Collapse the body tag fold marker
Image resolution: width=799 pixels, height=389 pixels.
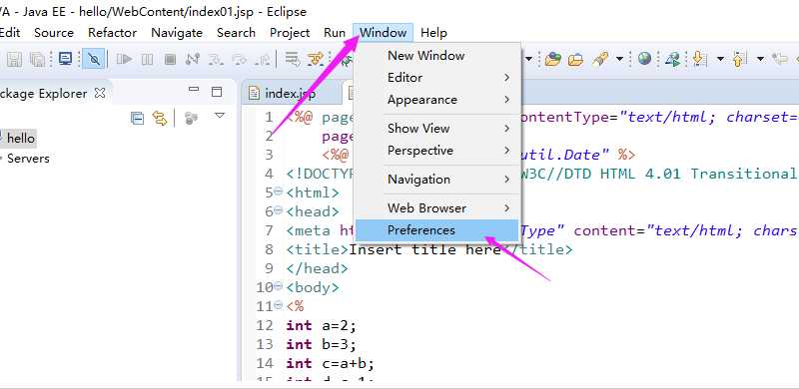pos(279,286)
